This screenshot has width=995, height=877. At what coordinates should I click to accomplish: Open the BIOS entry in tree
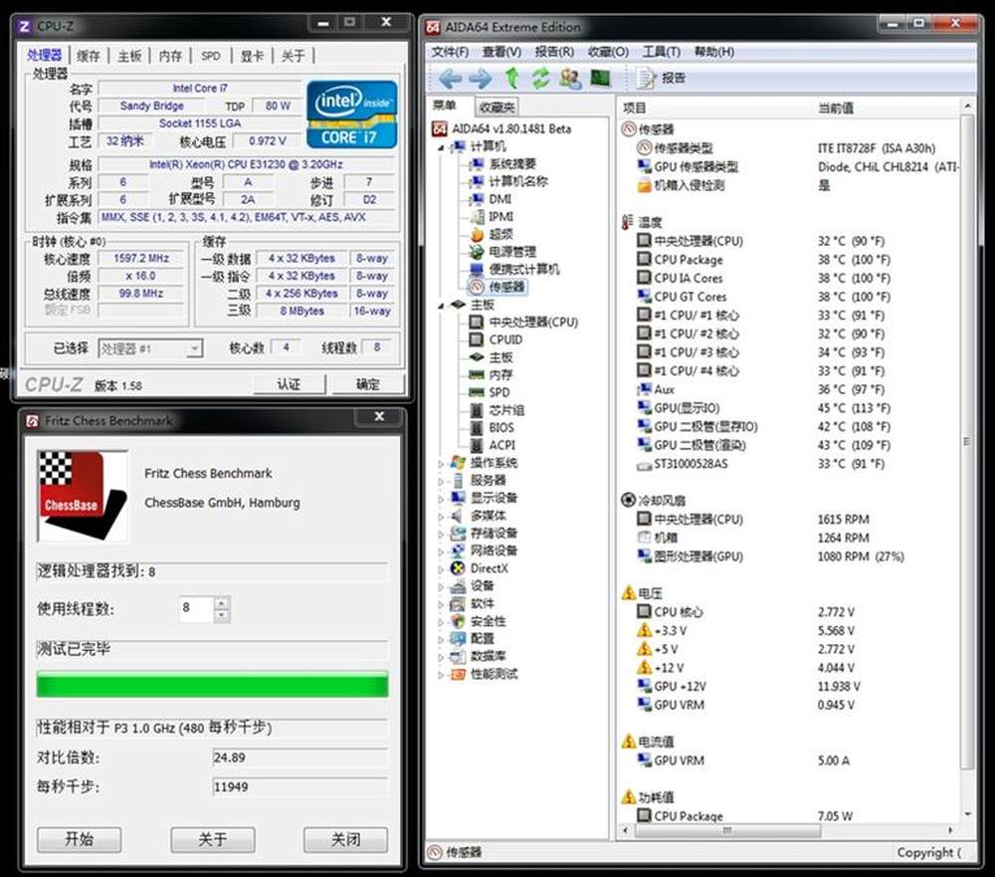[501, 427]
